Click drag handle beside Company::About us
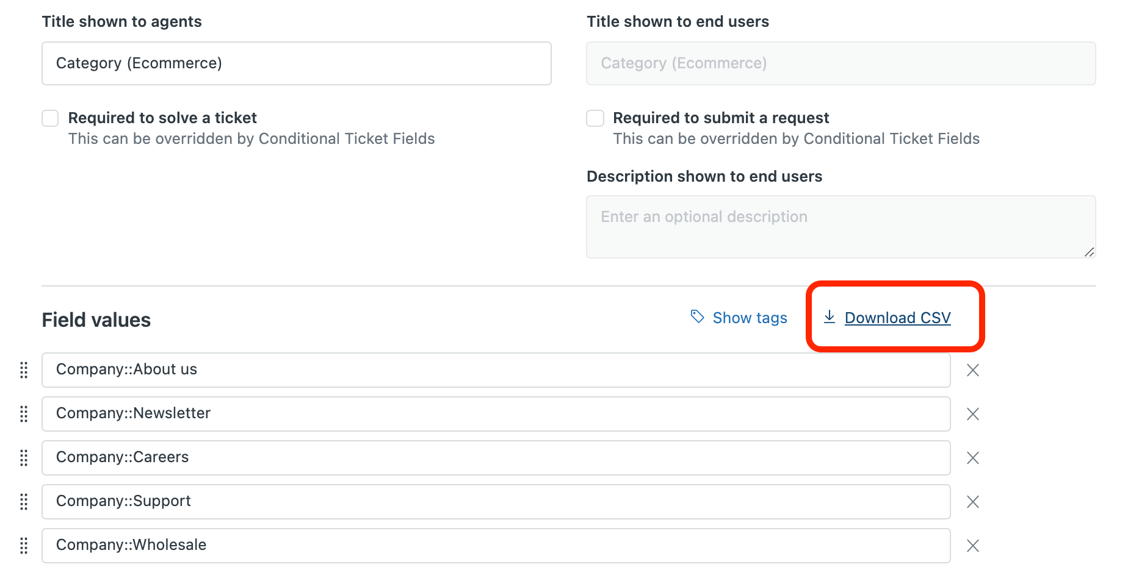1139x567 pixels. (24, 370)
